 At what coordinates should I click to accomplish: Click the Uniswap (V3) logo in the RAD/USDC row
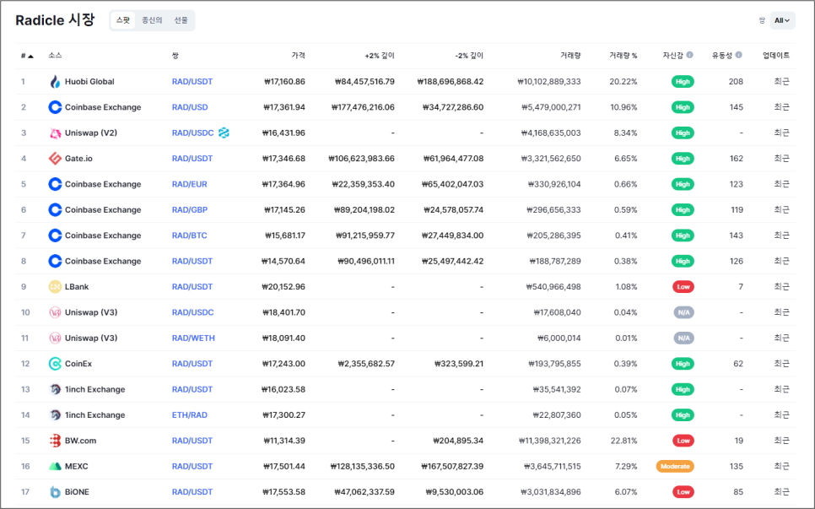click(x=55, y=312)
